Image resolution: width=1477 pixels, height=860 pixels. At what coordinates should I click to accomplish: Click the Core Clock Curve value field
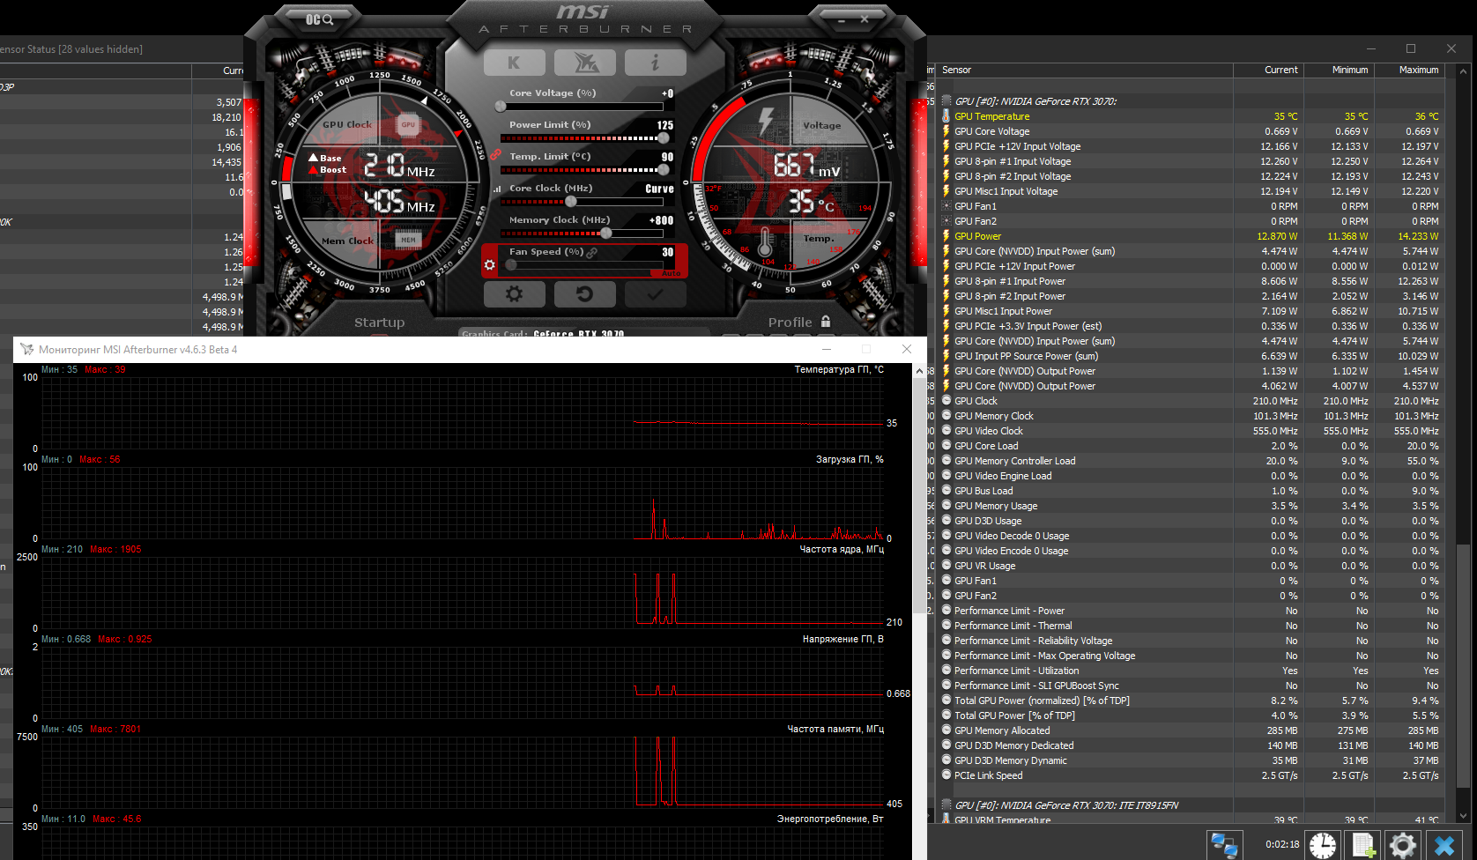pos(659,189)
